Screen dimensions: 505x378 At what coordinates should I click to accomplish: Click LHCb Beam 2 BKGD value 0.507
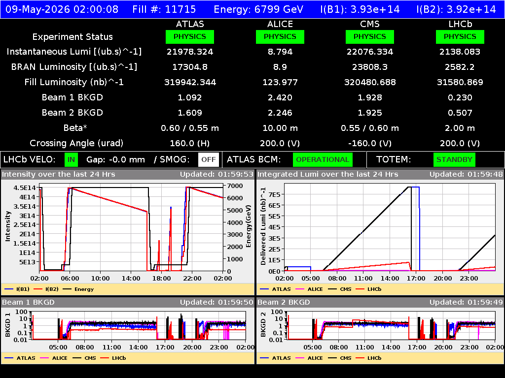(460, 113)
